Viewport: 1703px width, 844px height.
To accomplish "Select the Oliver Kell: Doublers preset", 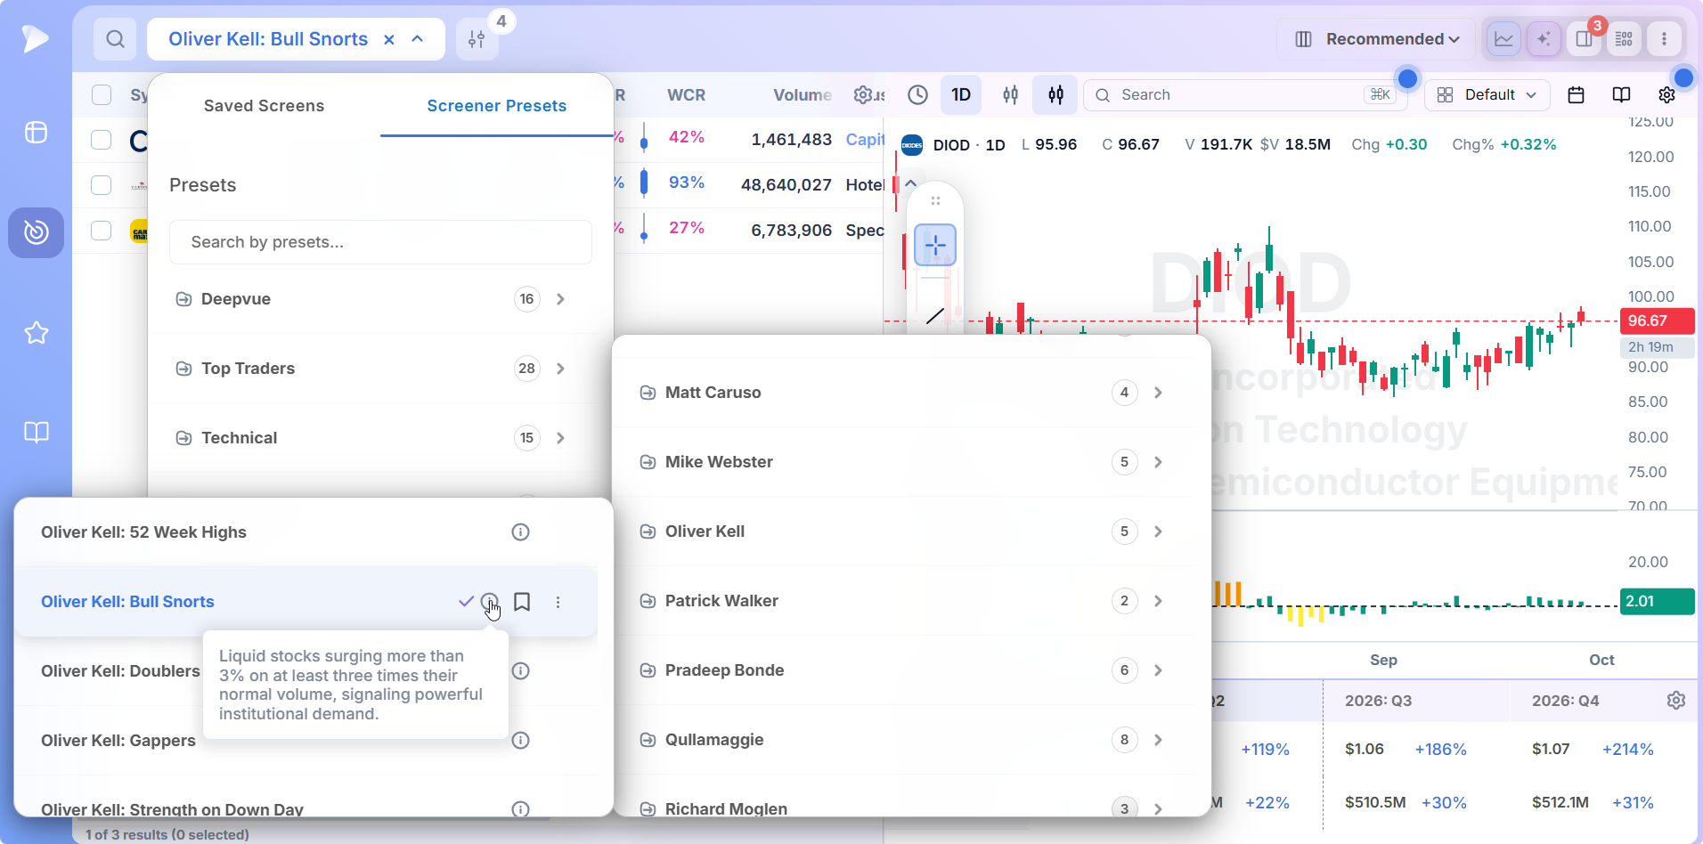I will pos(120,671).
